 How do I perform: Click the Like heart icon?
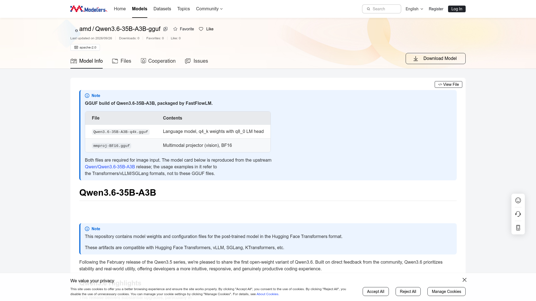tap(201, 29)
